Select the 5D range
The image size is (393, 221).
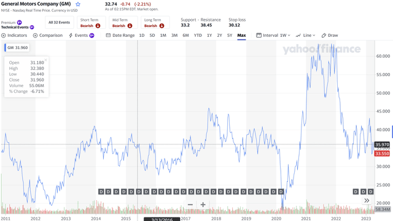[x=152, y=36]
